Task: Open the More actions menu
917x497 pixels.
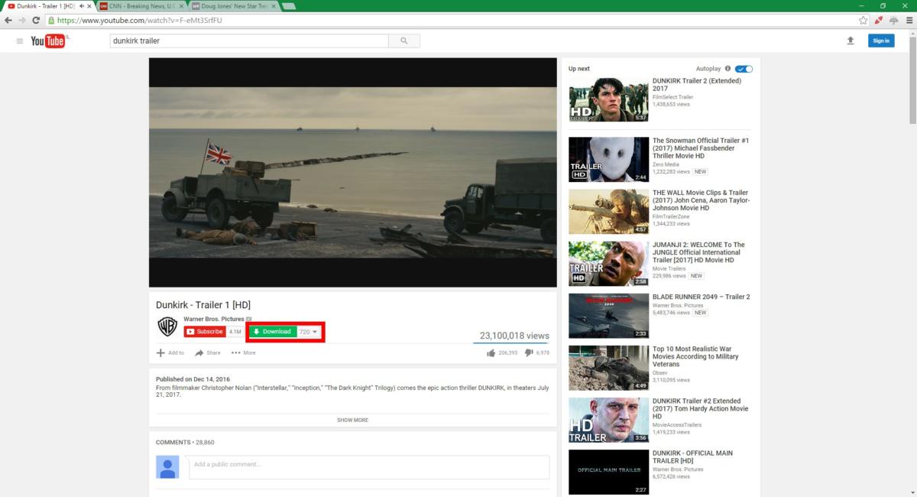Action: (244, 353)
